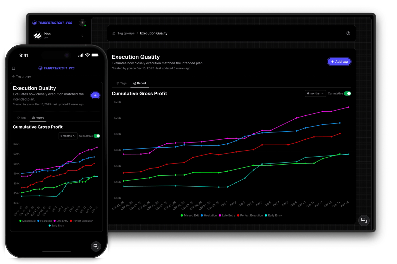Tap the plus add tag button on phone
The height and width of the screenshot is (264, 397).
(95, 95)
